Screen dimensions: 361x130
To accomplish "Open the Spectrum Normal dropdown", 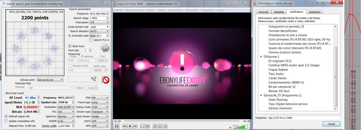I will [66, 116].
